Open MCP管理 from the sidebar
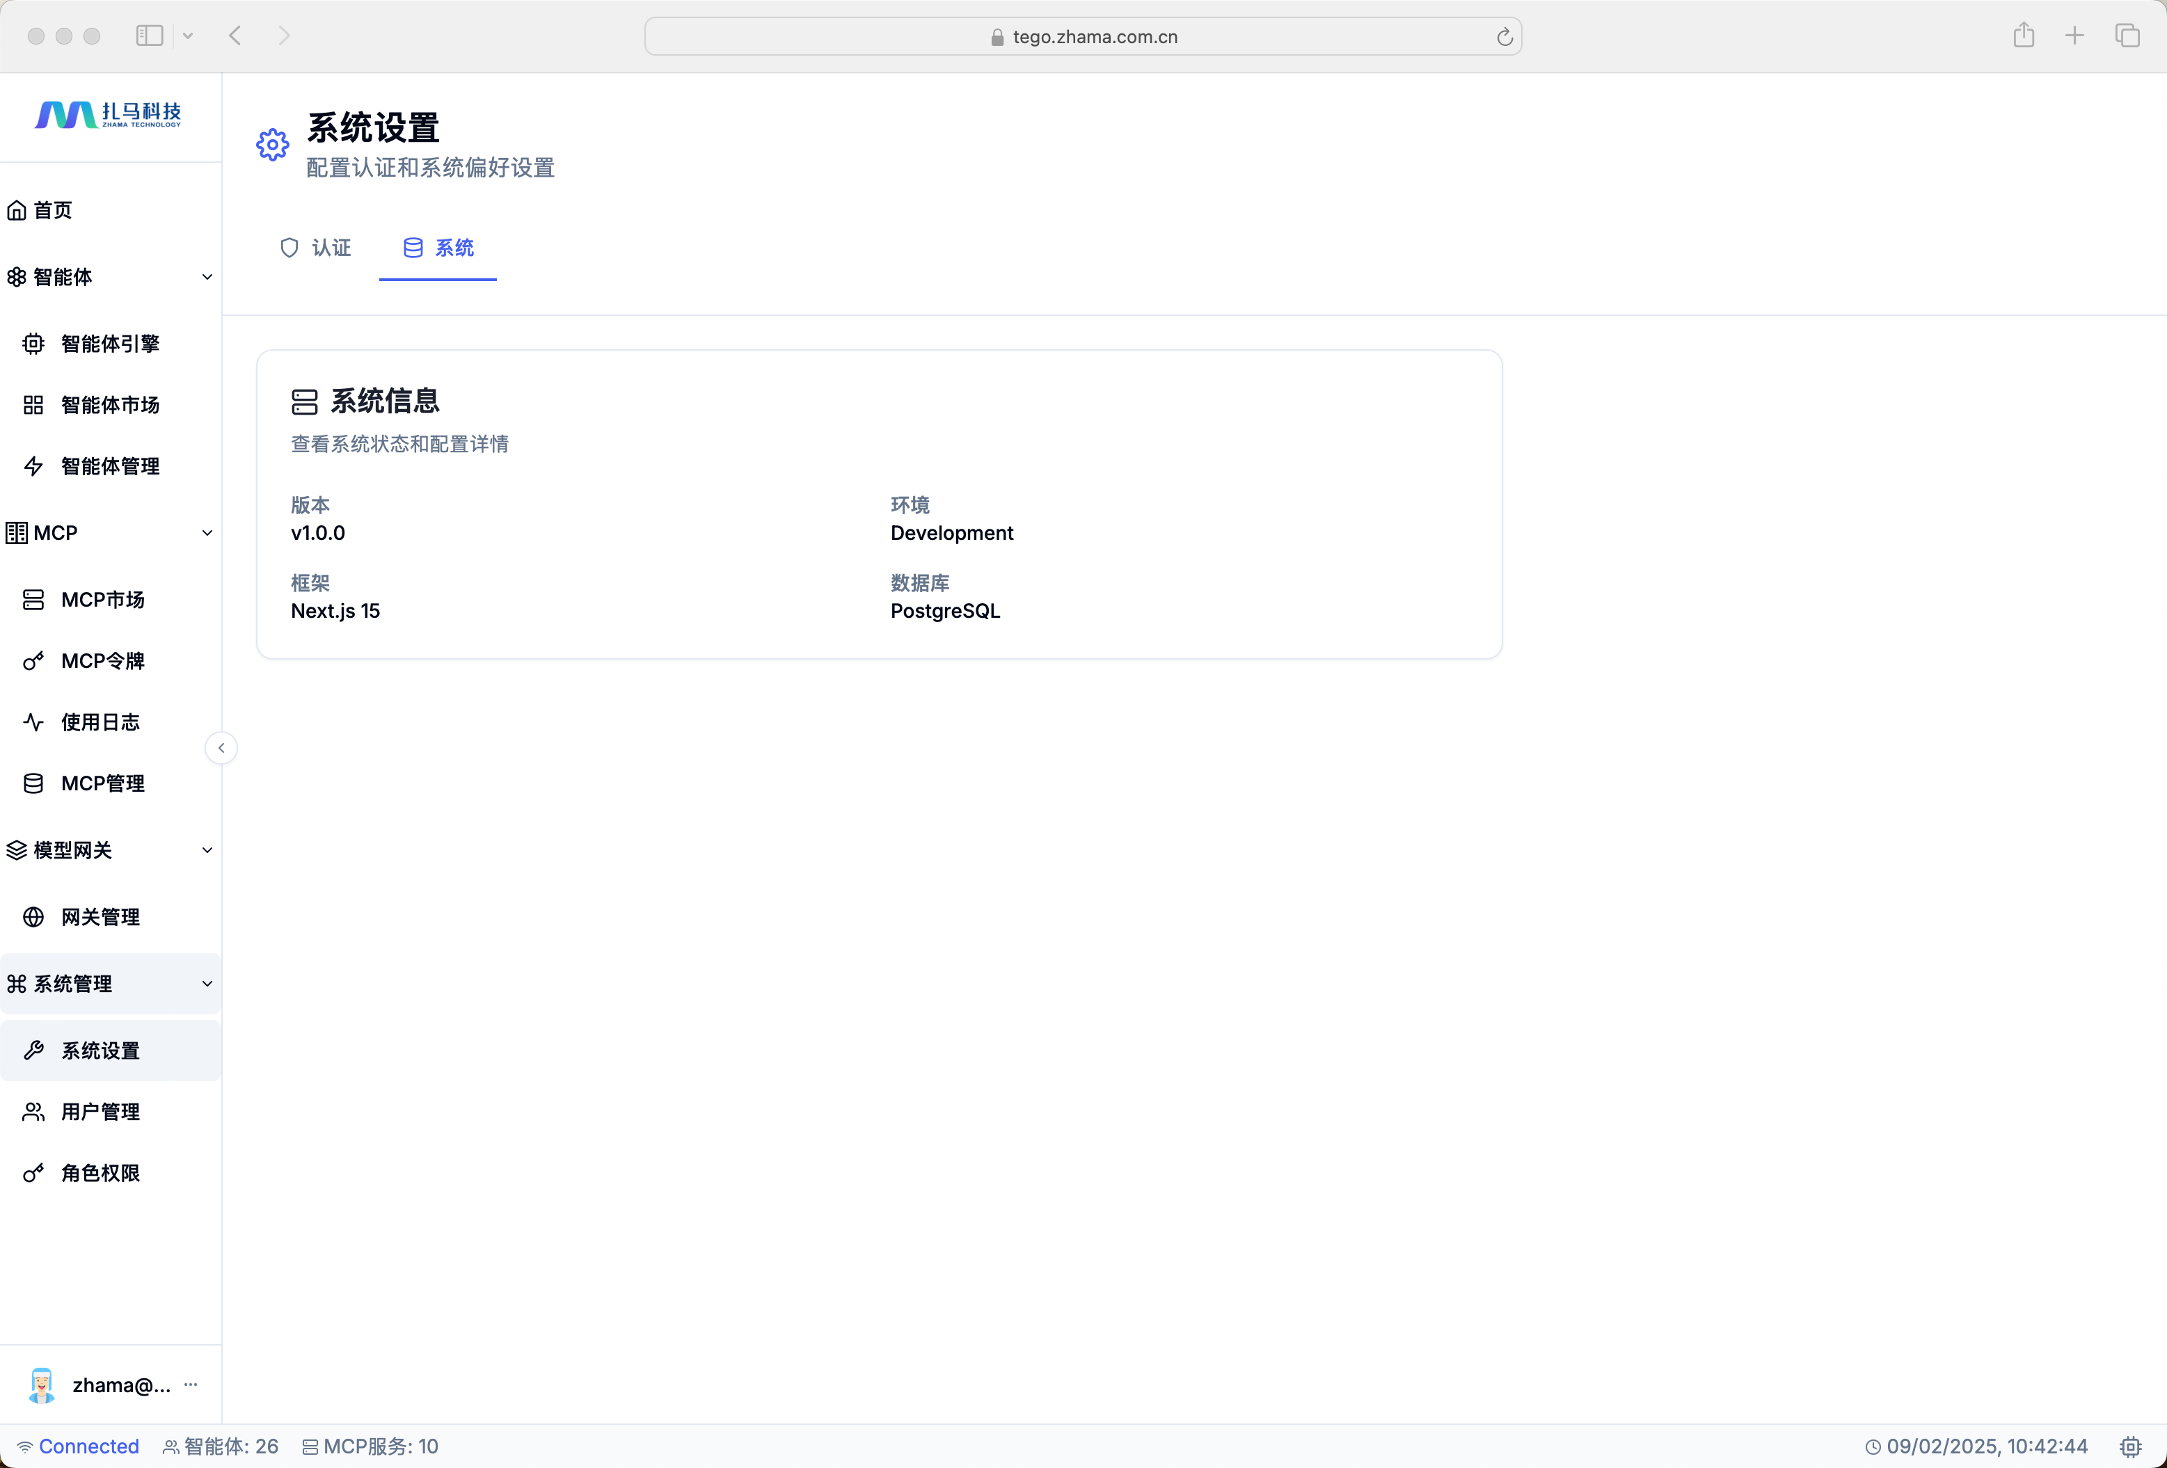This screenshot has width=2167, height=1468. (x=102, y=784)
